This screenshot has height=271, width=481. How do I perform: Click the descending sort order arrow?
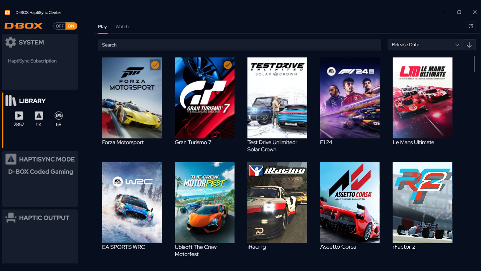(469, 45)
